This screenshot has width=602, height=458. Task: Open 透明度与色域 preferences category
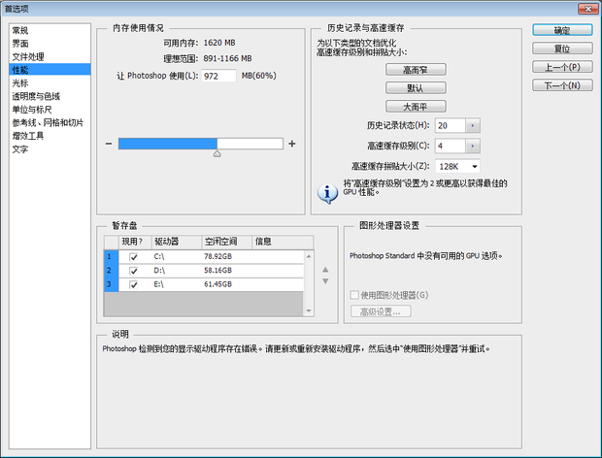point(36,96)
